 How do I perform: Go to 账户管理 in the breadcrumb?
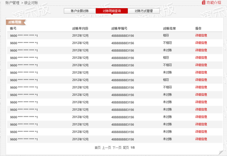(x=12, y=3)
